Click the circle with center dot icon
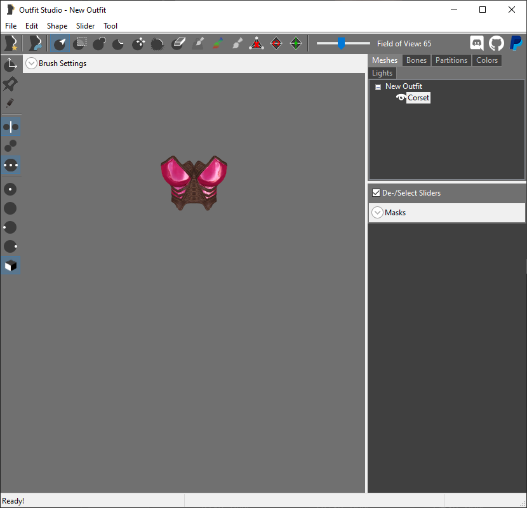Image resolution: width=527 pixels, height=508 pixels. [10, 189]
